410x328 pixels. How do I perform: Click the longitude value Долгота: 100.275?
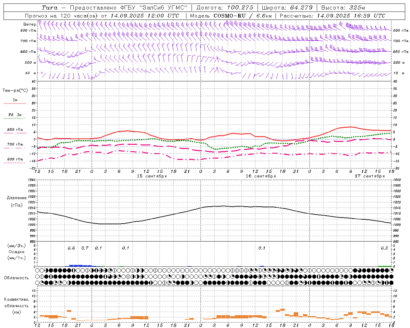coord(225,8)
